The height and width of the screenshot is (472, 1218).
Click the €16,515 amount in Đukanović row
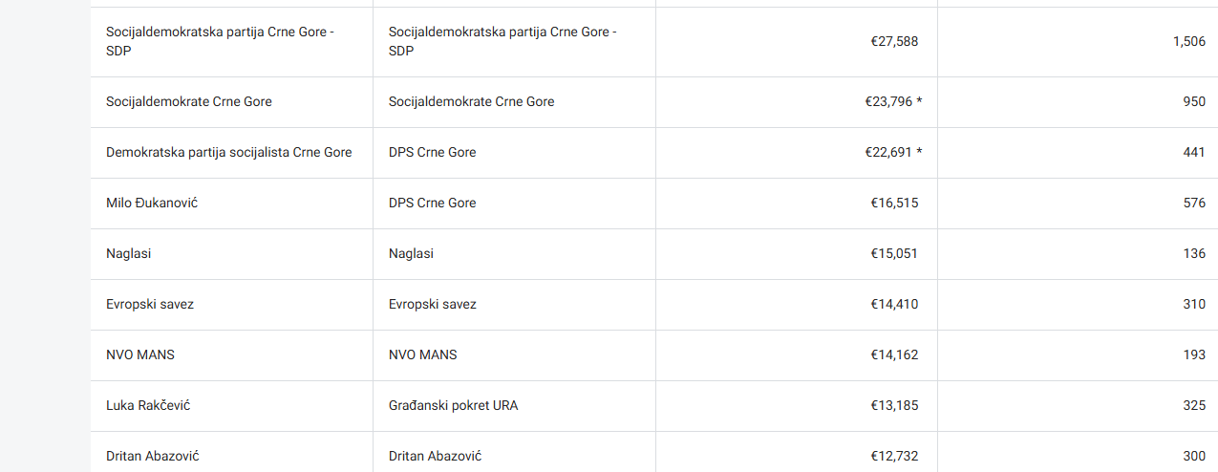click(894, 204)
